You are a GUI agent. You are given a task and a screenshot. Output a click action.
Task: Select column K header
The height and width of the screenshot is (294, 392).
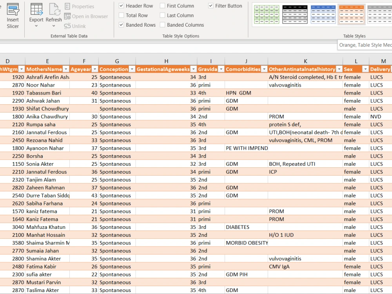tap(305, 61)
